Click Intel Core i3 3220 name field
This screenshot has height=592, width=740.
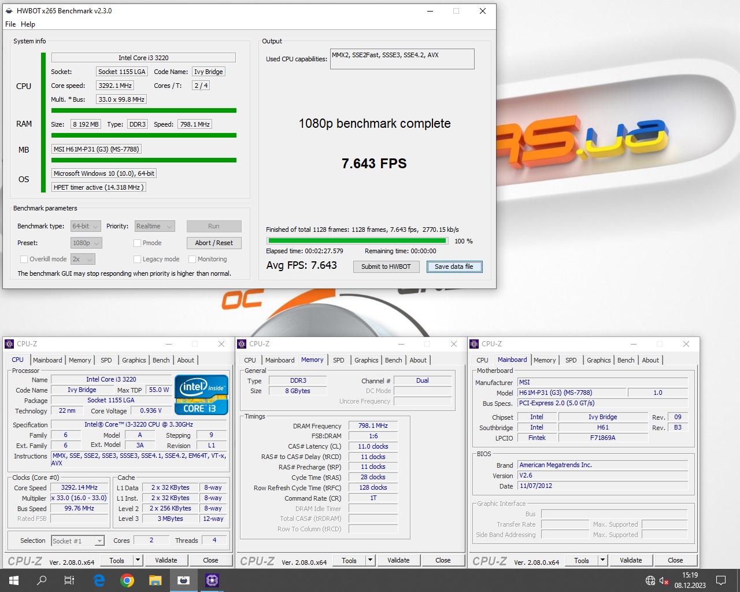143,58
